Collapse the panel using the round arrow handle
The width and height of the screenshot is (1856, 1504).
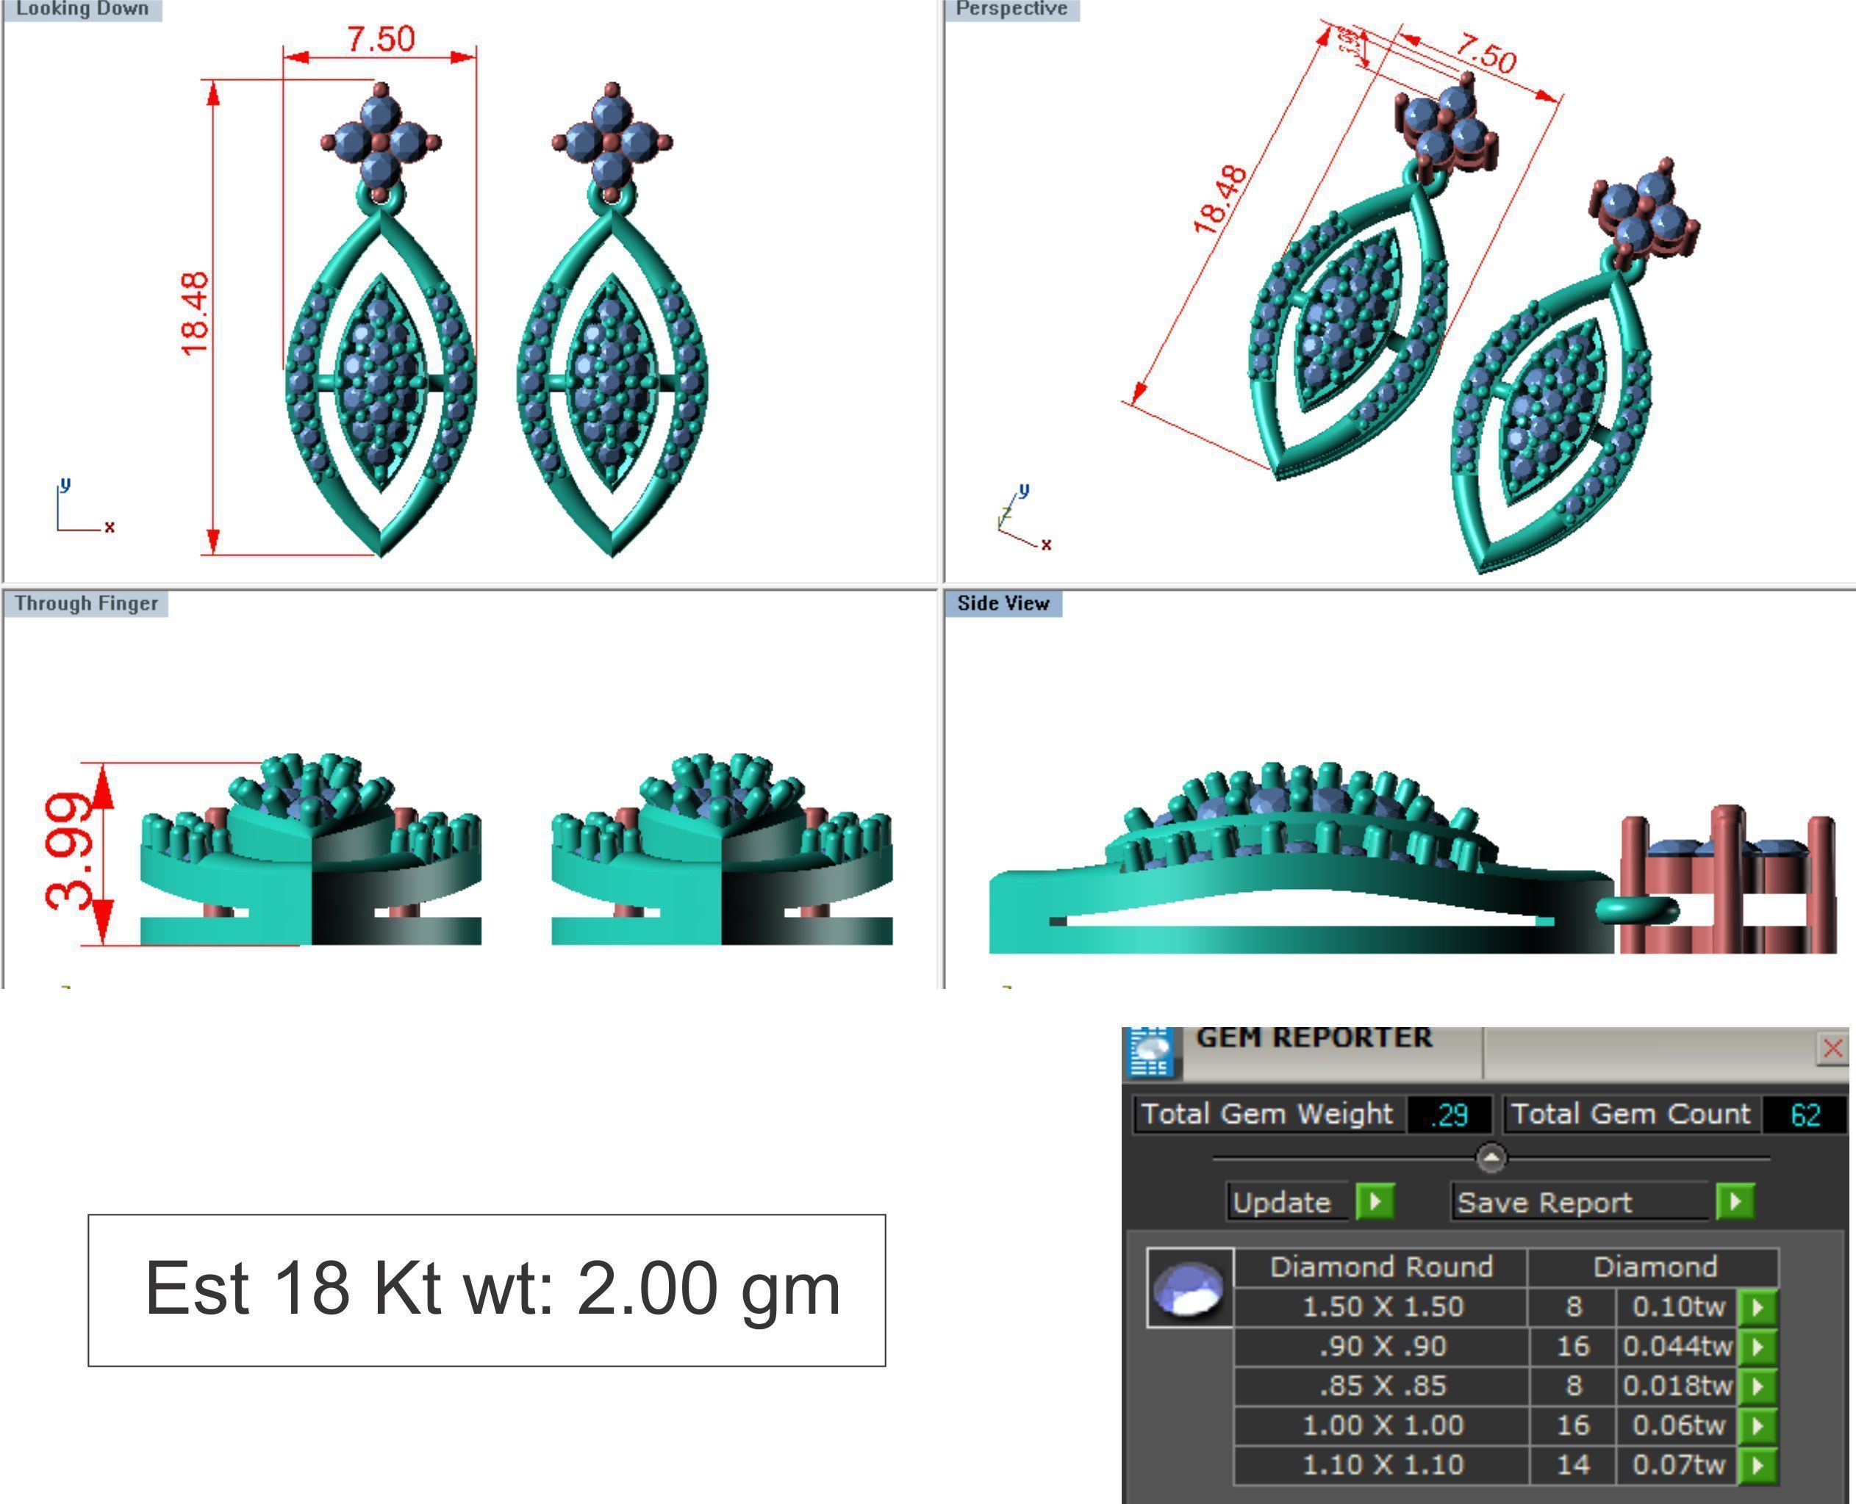click(1491, 1157)
